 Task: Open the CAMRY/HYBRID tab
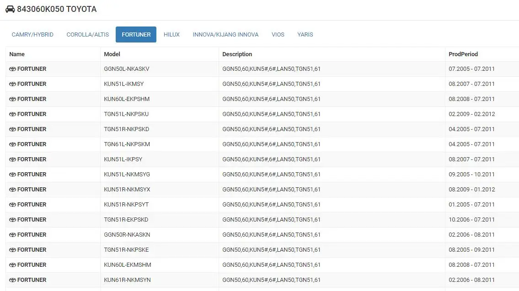point(32,34)
